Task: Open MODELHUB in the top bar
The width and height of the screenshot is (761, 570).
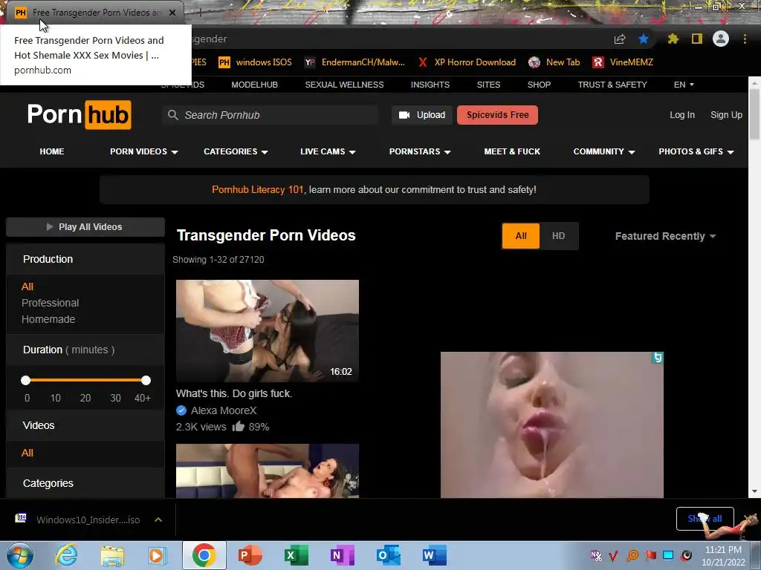Action: coord(254,85)
